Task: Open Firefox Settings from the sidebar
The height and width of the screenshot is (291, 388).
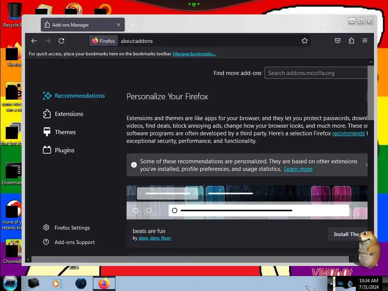Action: click(66, 228)
